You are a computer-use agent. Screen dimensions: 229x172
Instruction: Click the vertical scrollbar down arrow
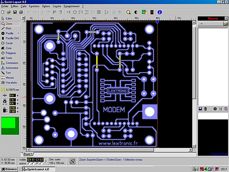(194, 146)
